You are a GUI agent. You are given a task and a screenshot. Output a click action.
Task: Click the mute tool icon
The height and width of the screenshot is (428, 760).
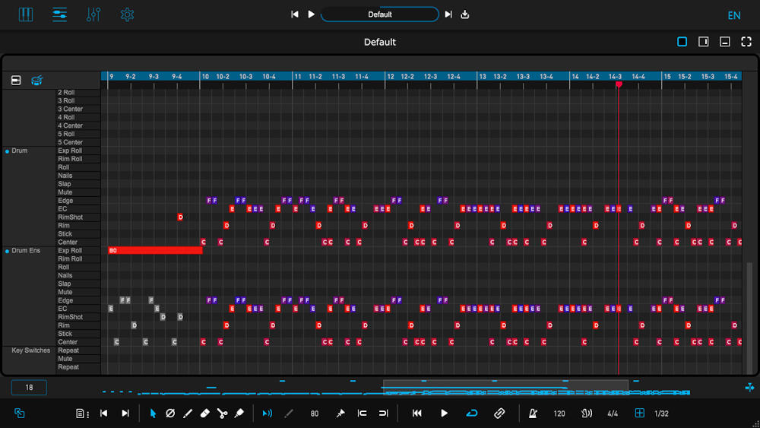170,414
